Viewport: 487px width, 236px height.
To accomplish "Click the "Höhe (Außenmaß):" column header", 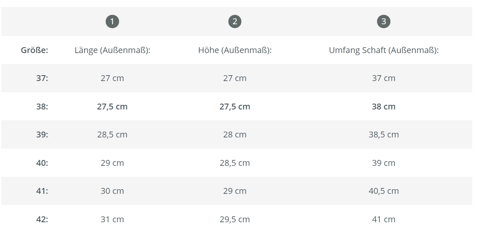I will coord(235,50).
